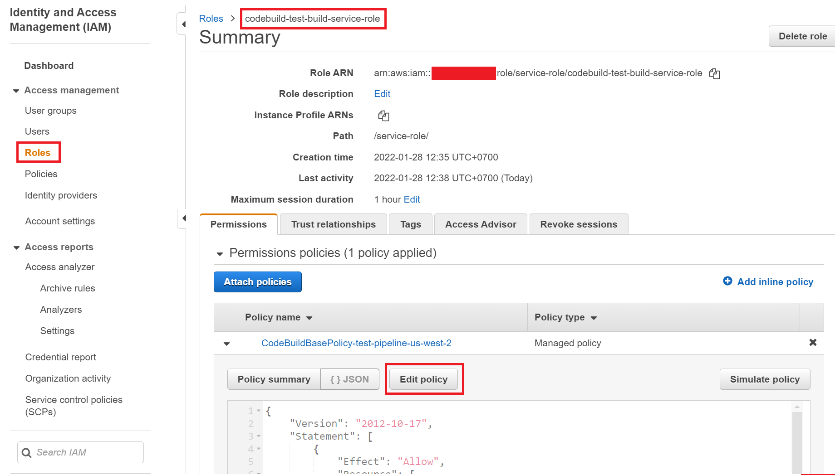
Task: Collapse the Access reports sidebar section
Action: pos(16,247)
